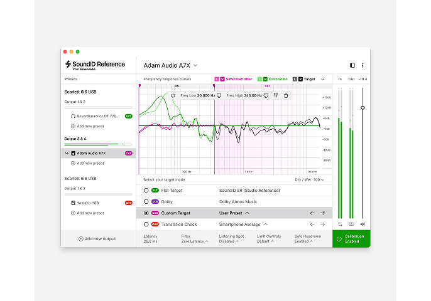Go to next Translation Check preset arrow

(322, 224)
